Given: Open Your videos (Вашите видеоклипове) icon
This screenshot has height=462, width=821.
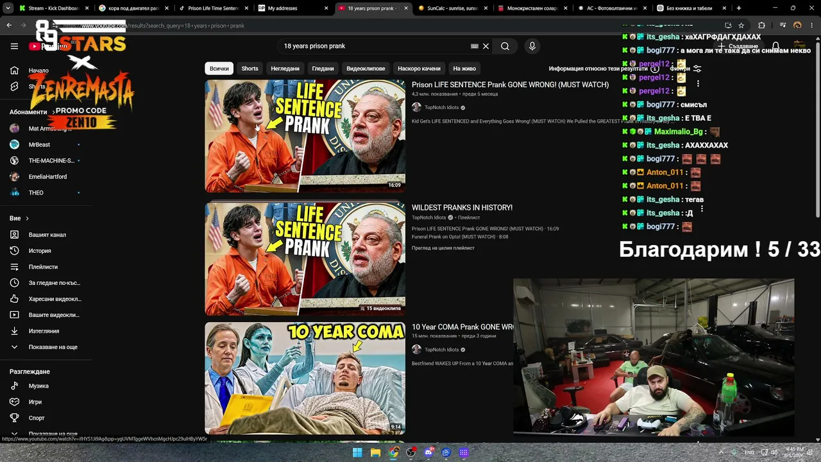Looking at the screenshot, I should pyautogui.click(x=14, y=315).
